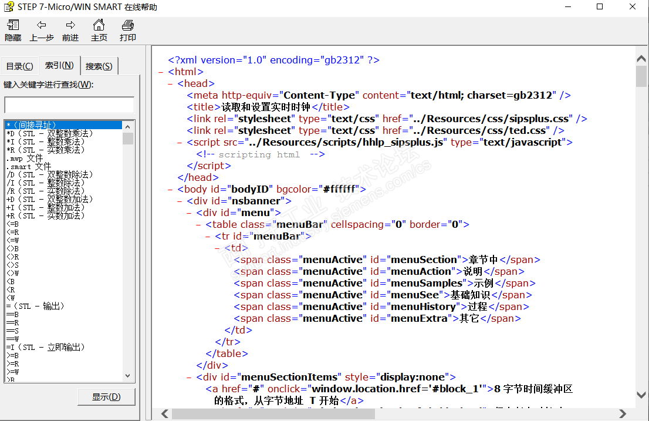
Task: Click the 显示(D) display button
Action: (106, 397)
